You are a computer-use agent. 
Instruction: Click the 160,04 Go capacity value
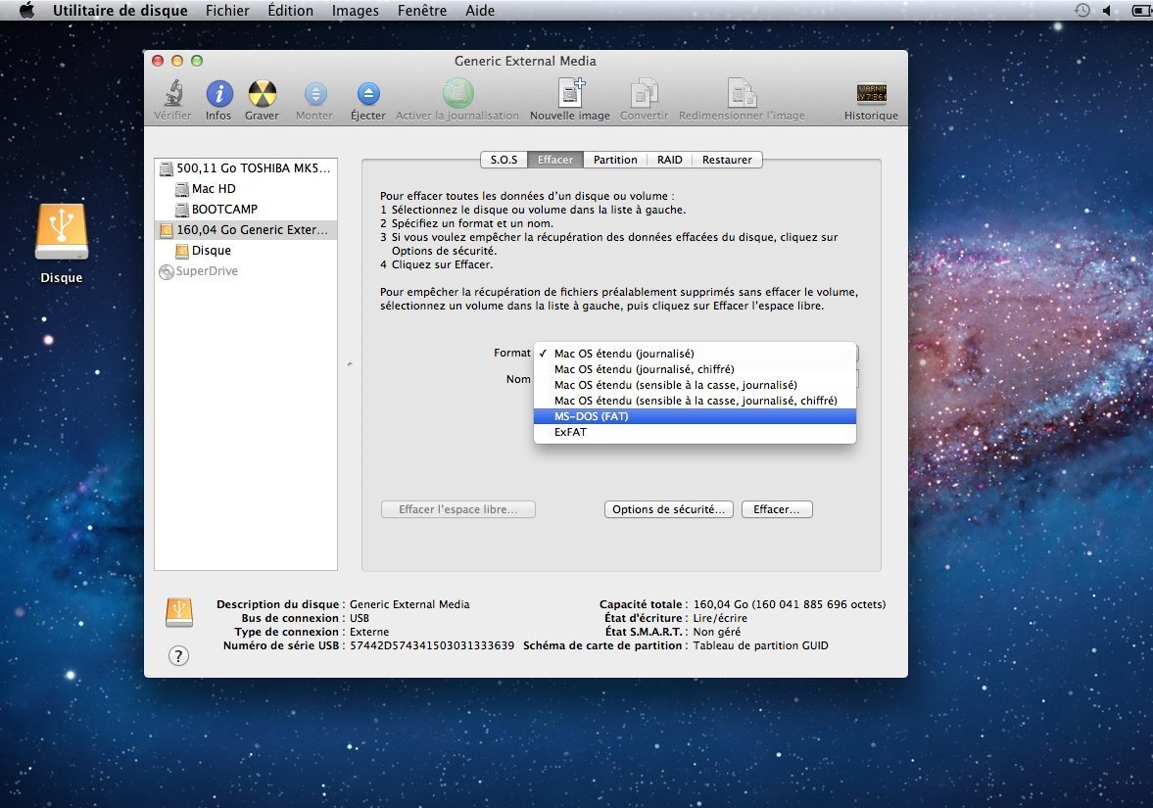[x=790, y=604]
